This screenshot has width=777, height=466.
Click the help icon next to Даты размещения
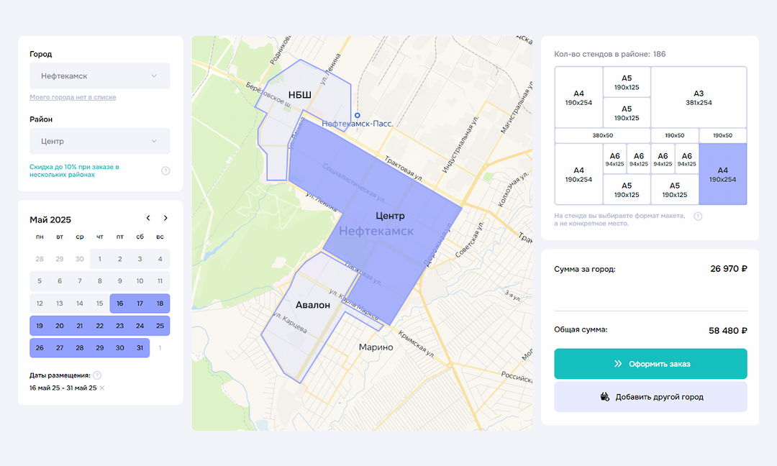(x=97, y=375)
